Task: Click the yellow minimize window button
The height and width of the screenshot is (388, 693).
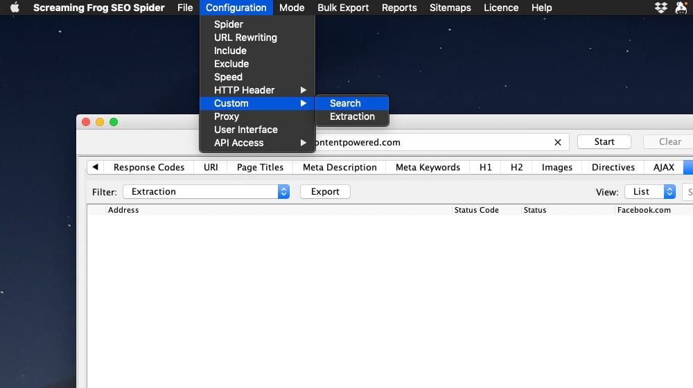Action: coord(100,122)
